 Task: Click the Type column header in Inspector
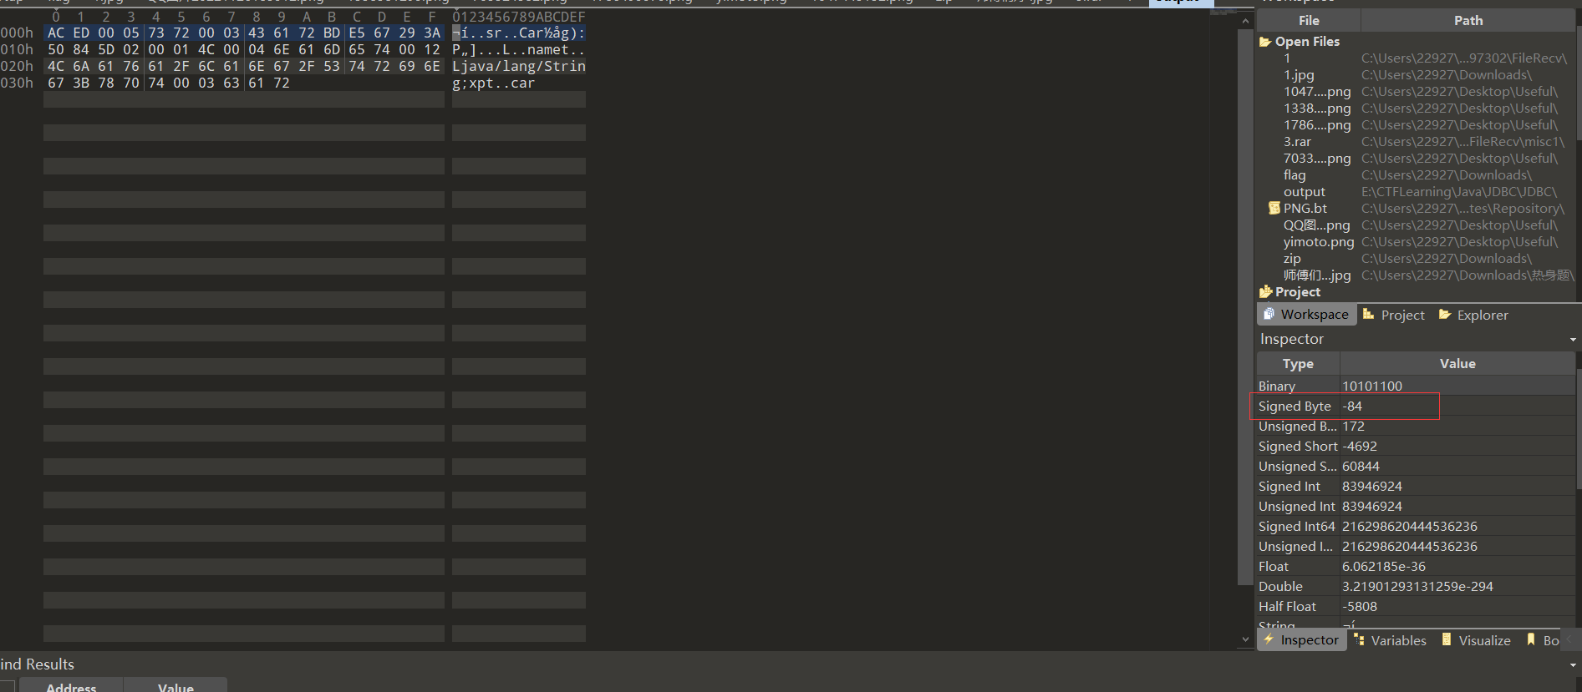pos(1298,364)
